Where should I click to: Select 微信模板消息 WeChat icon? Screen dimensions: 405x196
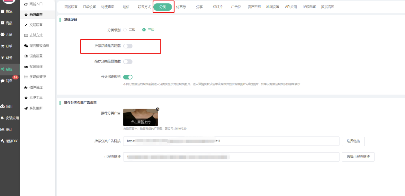(26, 46)
